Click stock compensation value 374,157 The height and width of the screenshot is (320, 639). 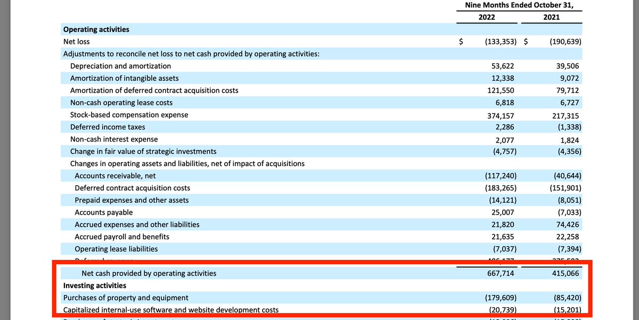(x=501, y=116)
